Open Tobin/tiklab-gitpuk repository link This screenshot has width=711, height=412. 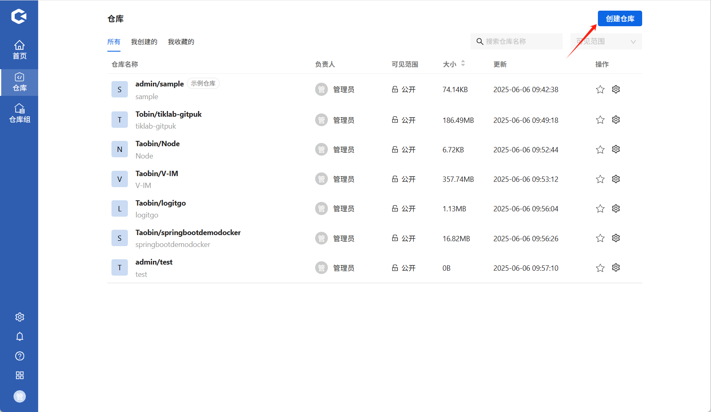[168, 114]
